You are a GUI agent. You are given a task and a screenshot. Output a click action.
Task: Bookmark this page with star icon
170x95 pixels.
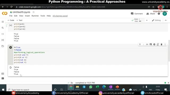coord(153,7)
